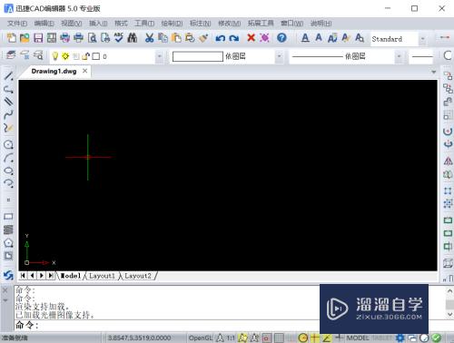454x343 pixels.
Task: Click the Save diskette icon
Action: pyautogui.click(x=38, y=38)
